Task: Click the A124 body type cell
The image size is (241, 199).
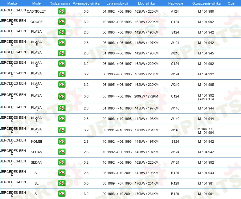Action: point(175,12)
